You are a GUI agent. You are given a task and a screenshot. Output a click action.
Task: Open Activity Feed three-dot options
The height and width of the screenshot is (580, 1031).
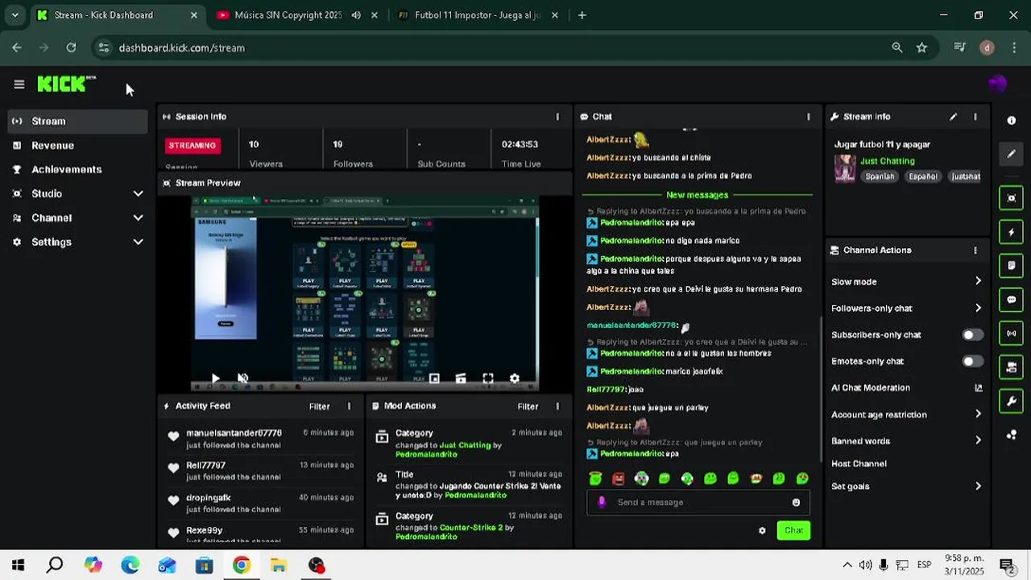(x=349, y=407)
